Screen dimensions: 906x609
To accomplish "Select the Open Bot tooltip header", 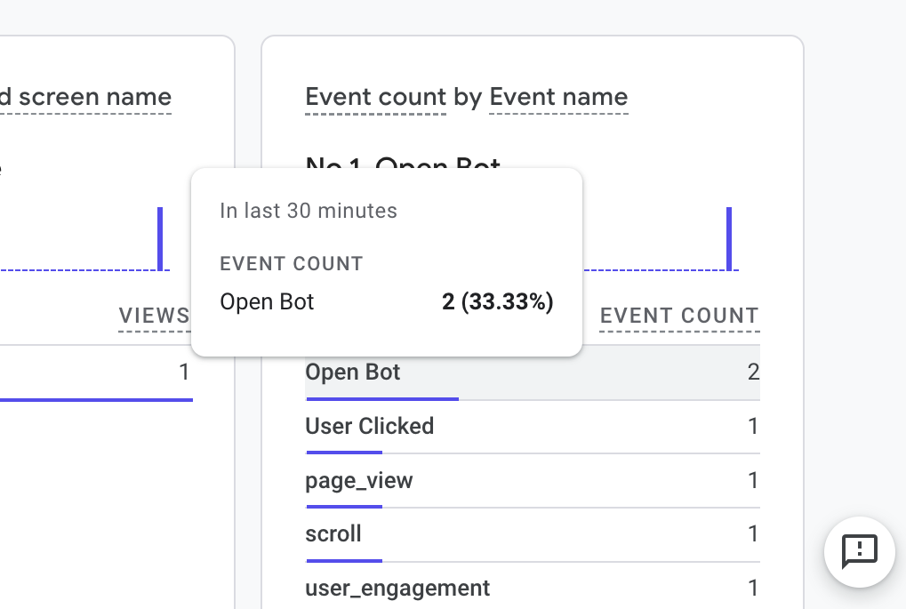I will (267, 301).
